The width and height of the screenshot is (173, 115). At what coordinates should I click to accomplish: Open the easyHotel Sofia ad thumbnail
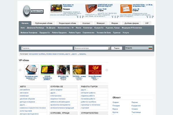point(126,9)
